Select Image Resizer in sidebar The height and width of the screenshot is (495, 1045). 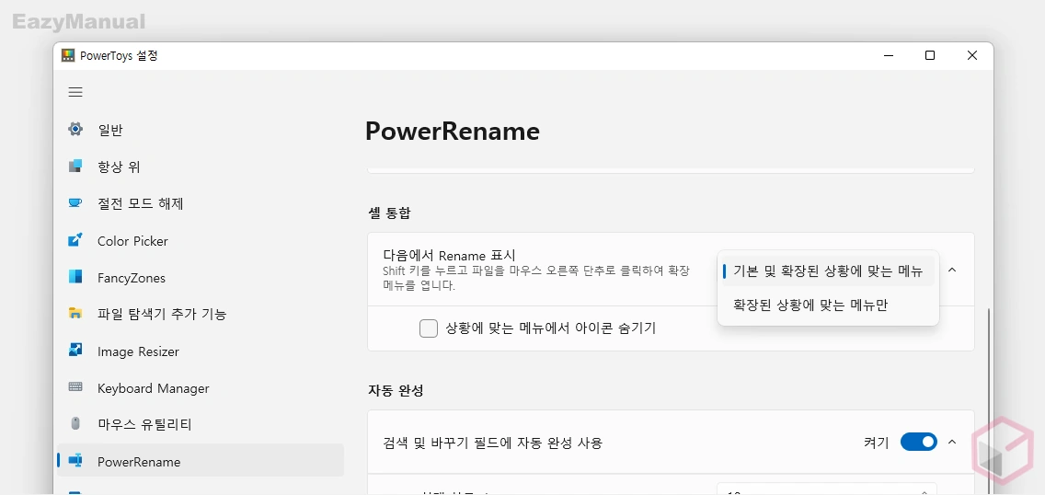coord(201,351)
